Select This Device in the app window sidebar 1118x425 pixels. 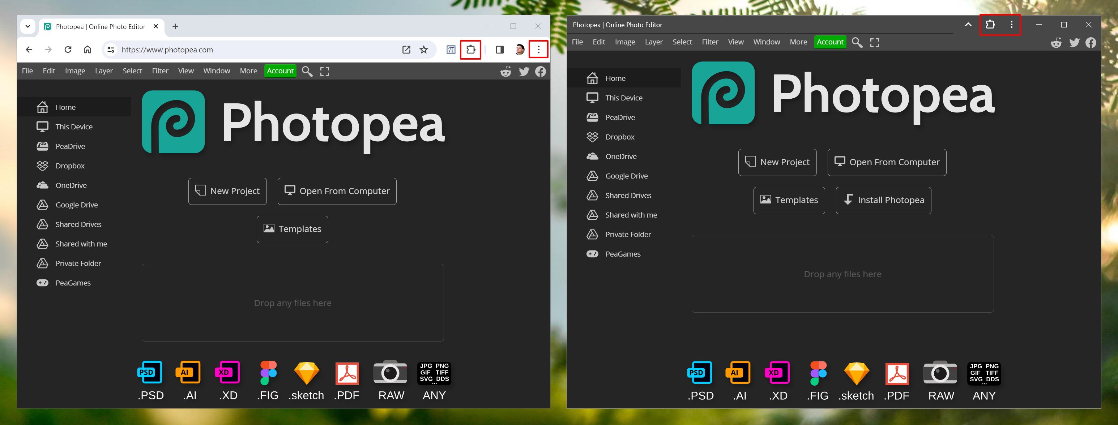[624, 98]
